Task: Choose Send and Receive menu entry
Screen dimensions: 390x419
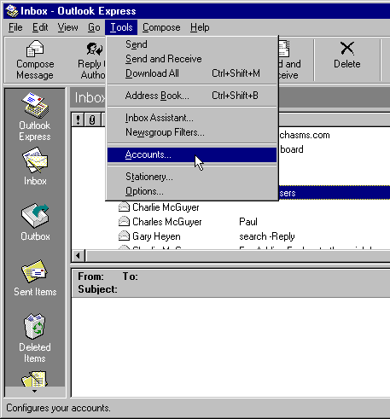Action: [192, 59]
